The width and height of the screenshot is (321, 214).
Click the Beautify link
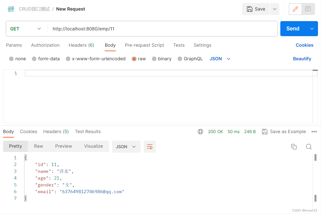(x=302, y=59)
